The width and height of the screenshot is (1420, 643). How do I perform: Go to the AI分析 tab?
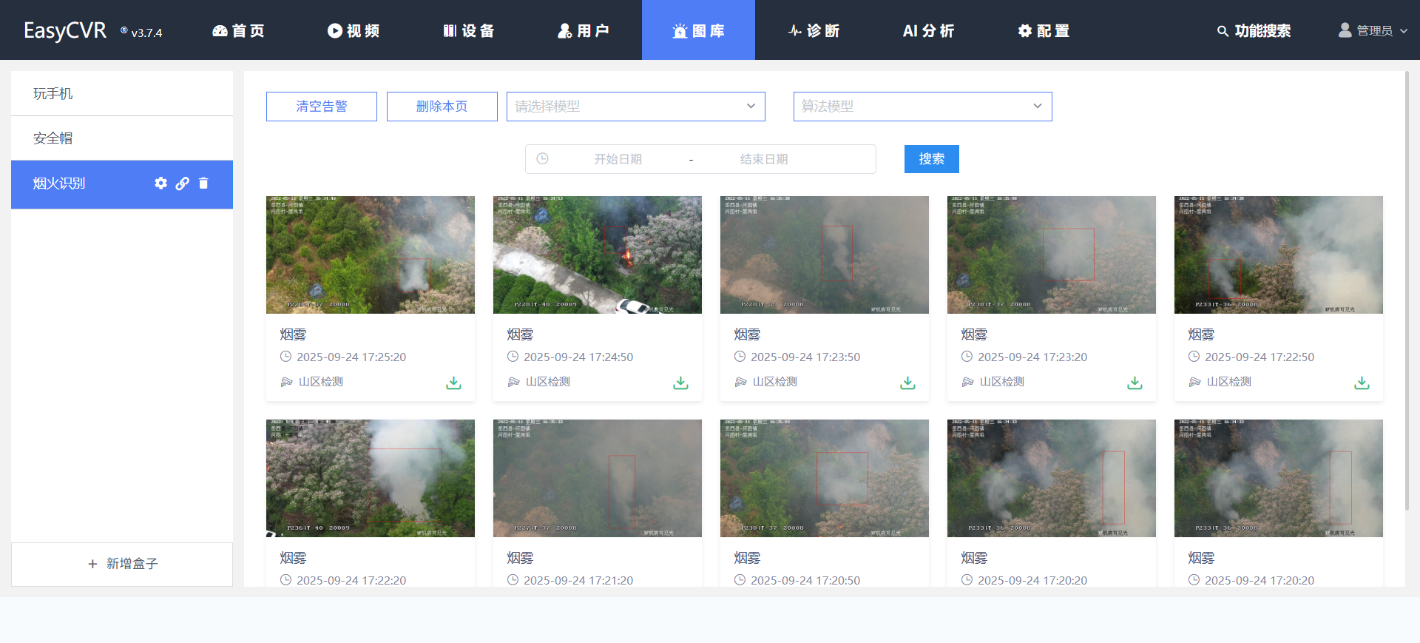[x=928, y=30]
